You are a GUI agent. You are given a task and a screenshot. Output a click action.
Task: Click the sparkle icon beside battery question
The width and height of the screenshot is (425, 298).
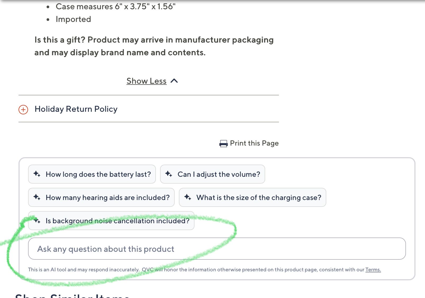click(37, 174)
